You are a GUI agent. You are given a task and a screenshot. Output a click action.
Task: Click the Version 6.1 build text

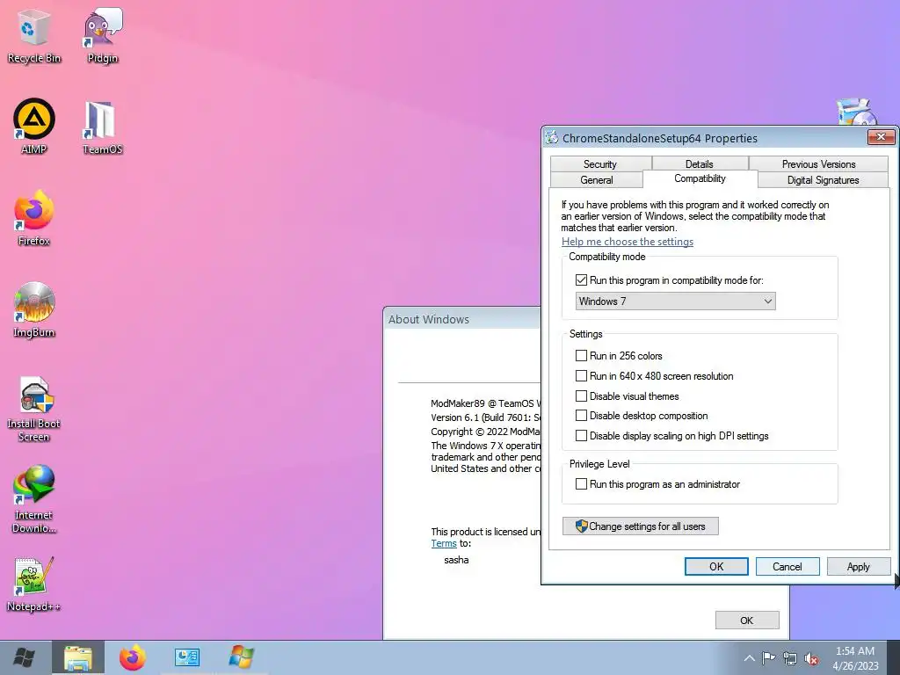[485, 417]
